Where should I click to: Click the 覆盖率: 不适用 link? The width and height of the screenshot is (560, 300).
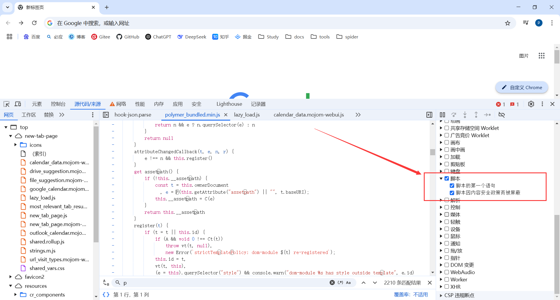point(411,295)
